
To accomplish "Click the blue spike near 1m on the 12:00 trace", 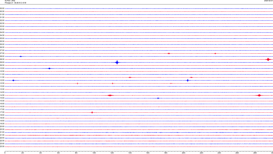I will click(x=13, y=80).
